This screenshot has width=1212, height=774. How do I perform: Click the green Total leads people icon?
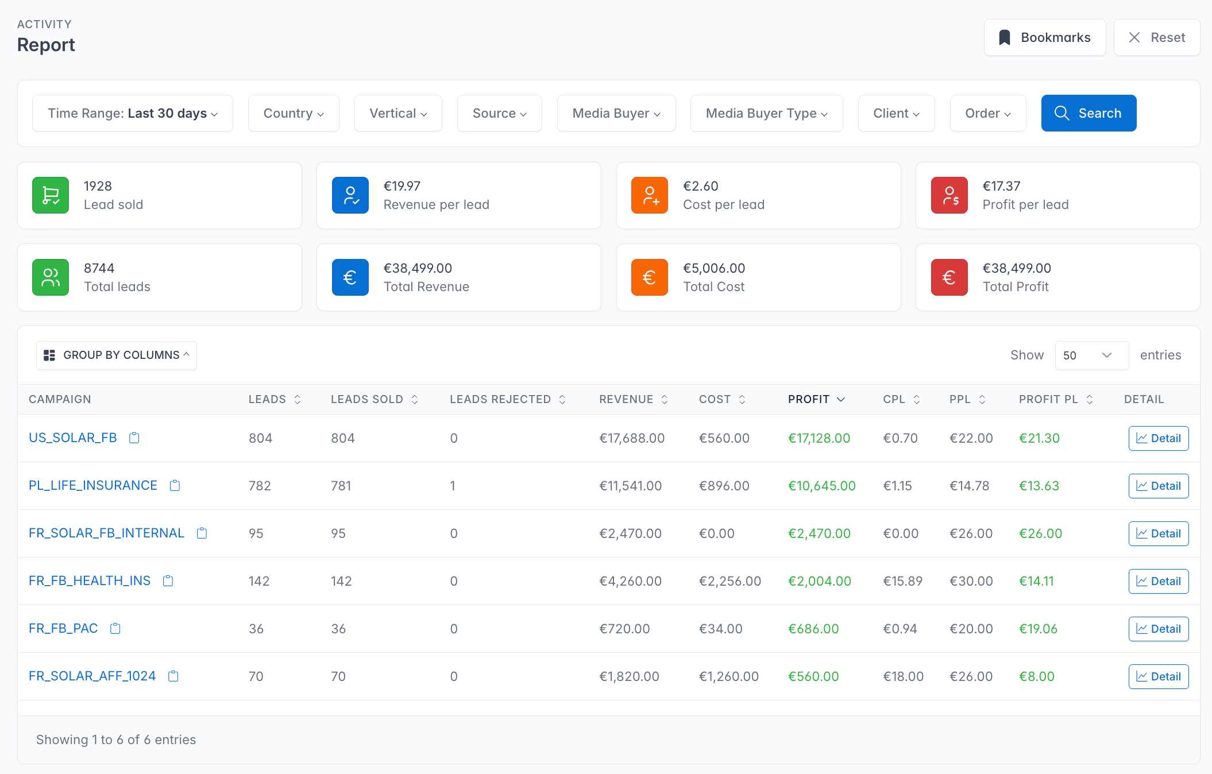pyautogui.click(x=51, y=277)
